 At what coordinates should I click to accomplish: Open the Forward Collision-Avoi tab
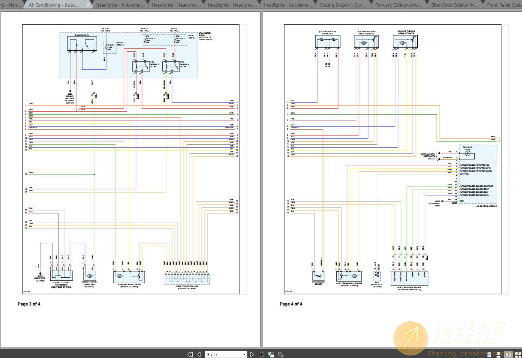tap(399, 5)
